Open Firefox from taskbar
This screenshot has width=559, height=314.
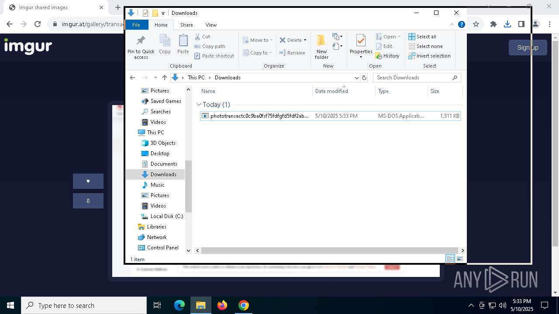coord(222,305)
